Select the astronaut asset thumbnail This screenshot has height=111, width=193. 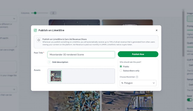coord(56,76)
